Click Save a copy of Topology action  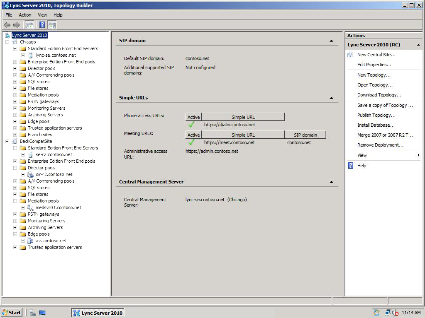click(385, 105)
